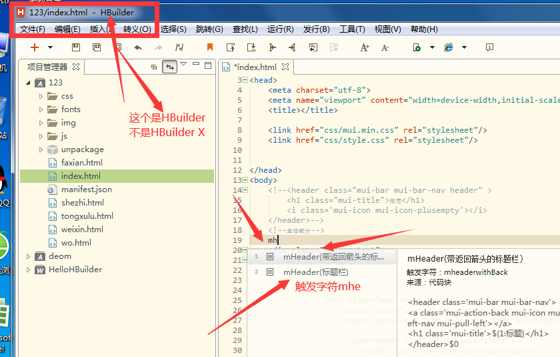Toggle link with editor button in project manager

pos(169,67)
